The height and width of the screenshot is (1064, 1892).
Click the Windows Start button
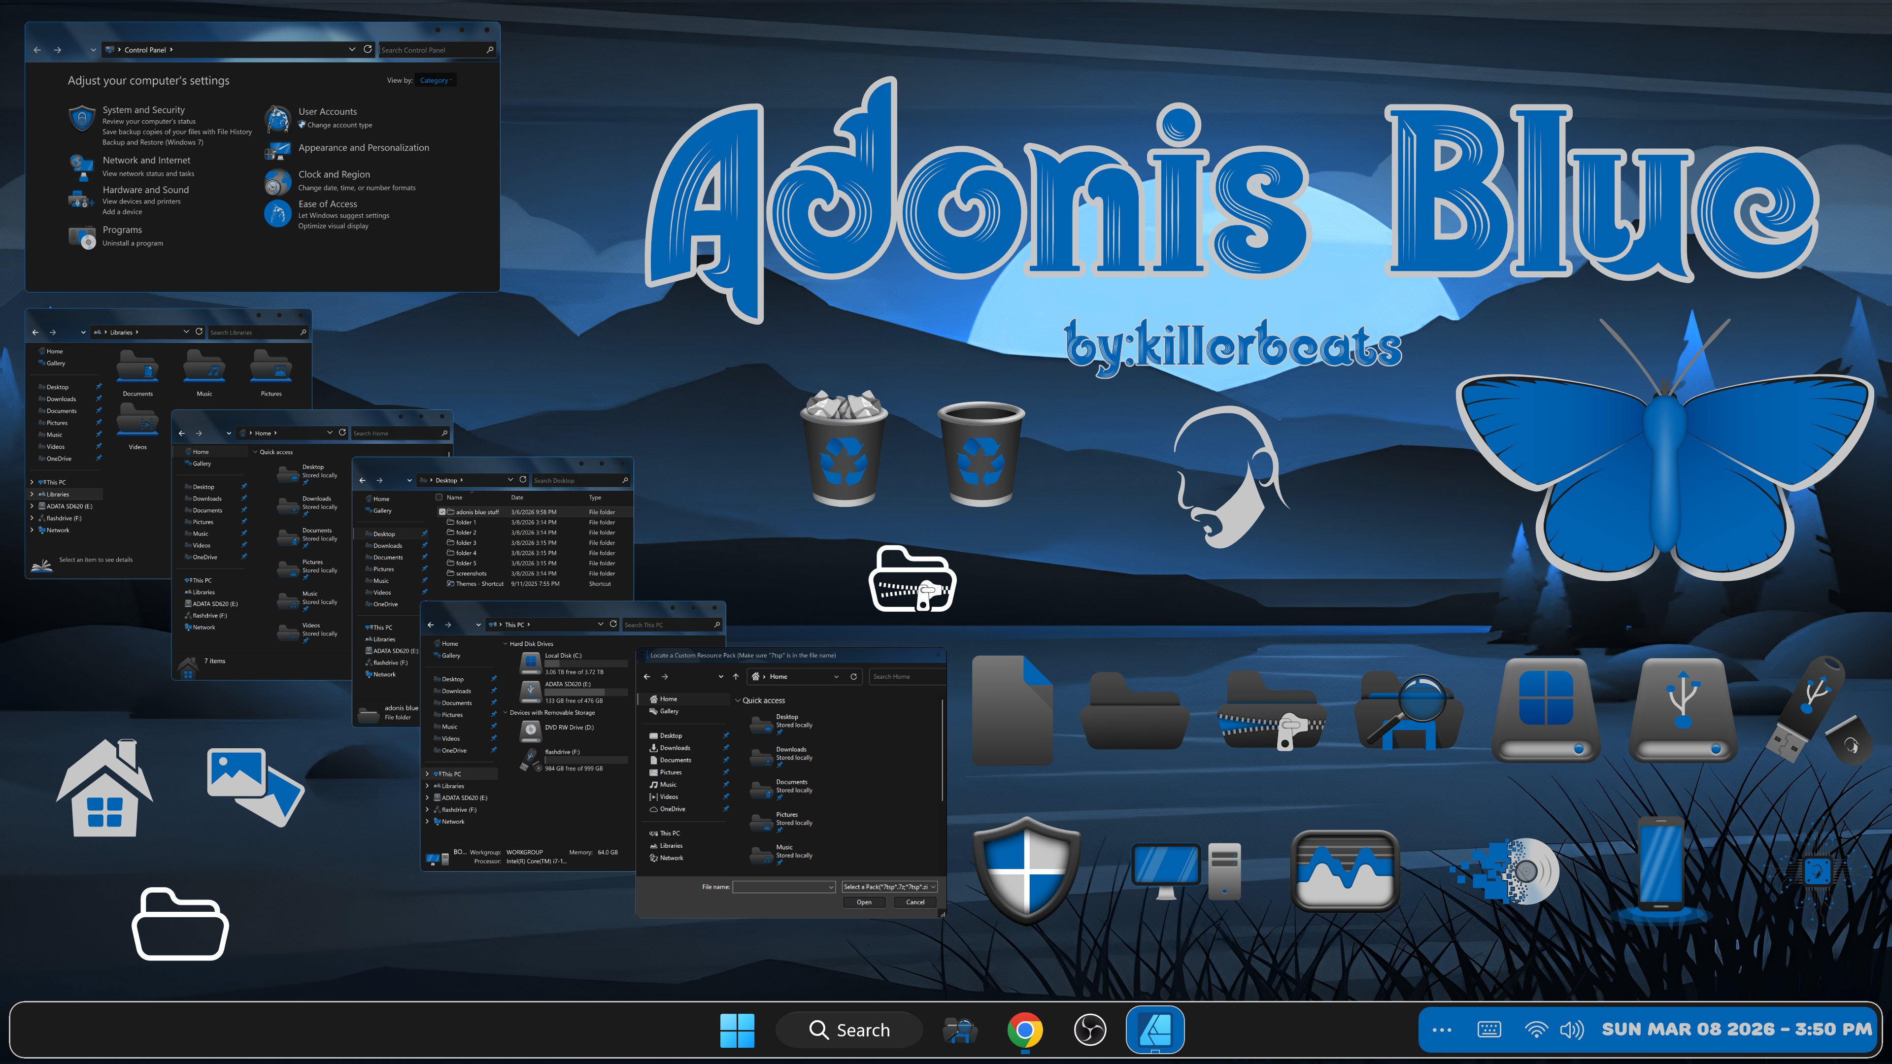738,1030
